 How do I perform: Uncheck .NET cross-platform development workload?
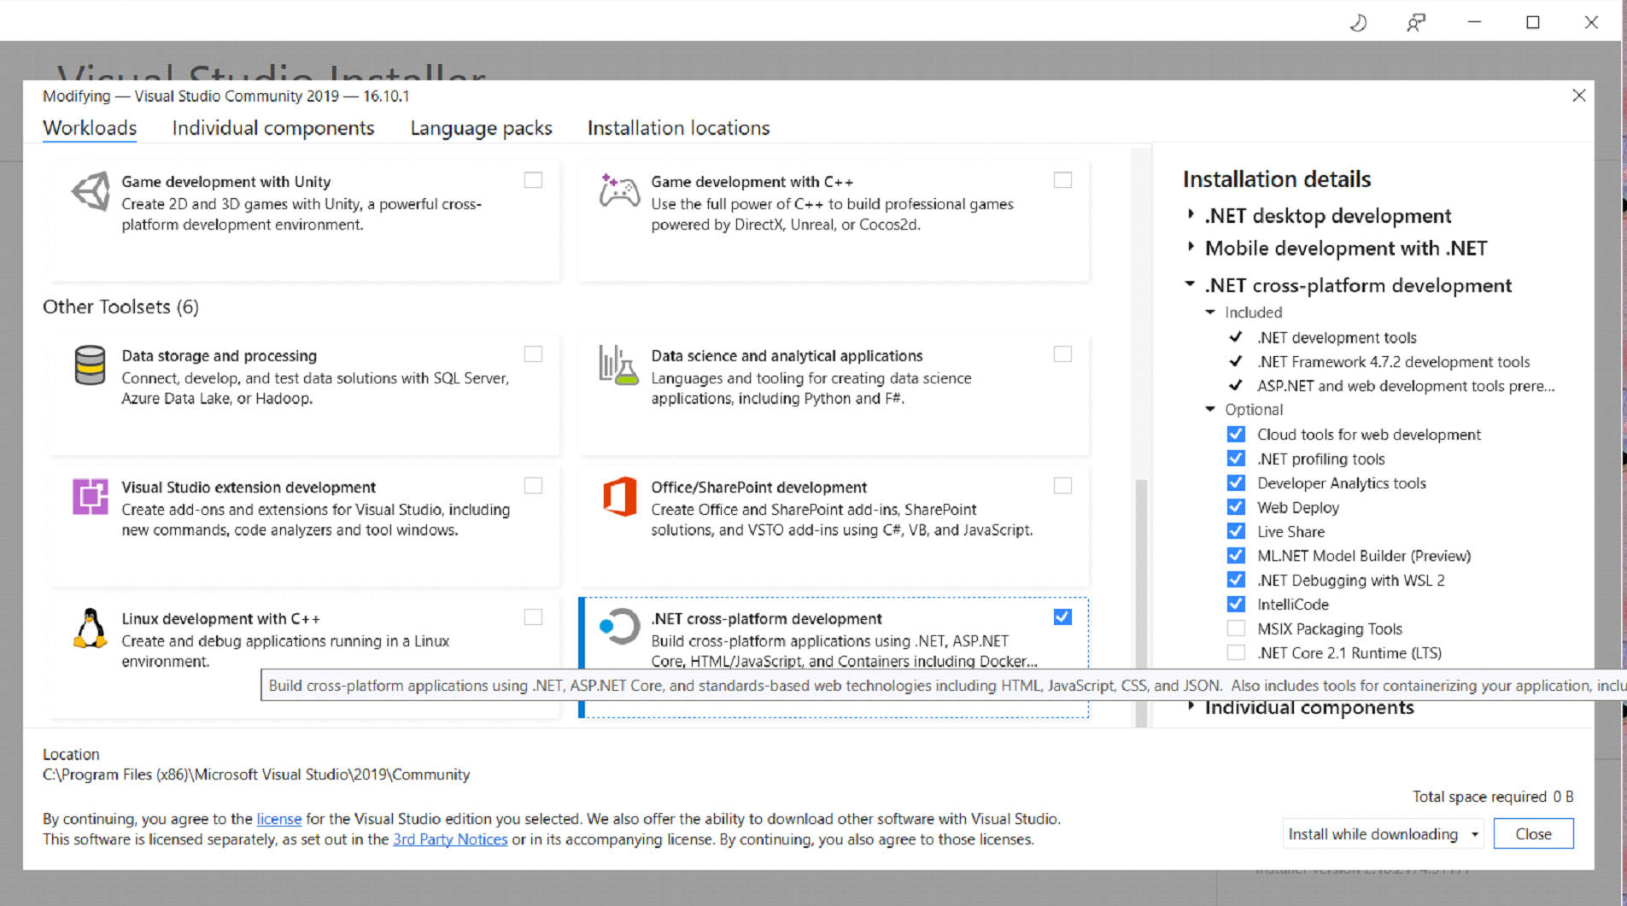[1062, 617]
